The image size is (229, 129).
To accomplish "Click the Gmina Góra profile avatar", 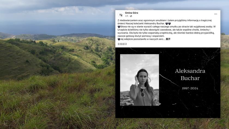I will 120,14.
